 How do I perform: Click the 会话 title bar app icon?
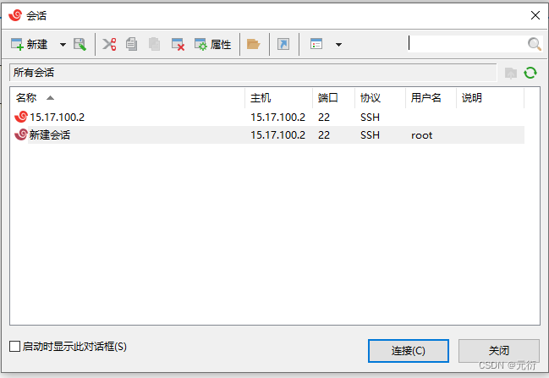(x=15, y=15)
